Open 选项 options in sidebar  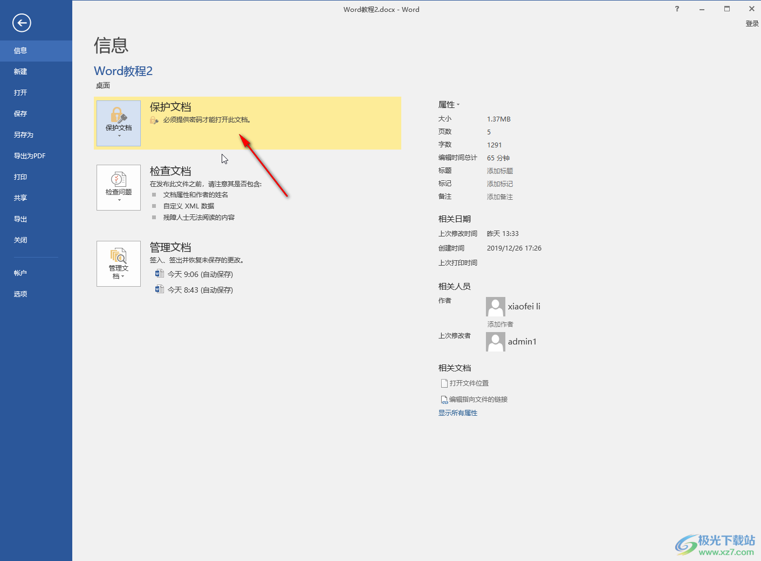click(x=36, y=294)
